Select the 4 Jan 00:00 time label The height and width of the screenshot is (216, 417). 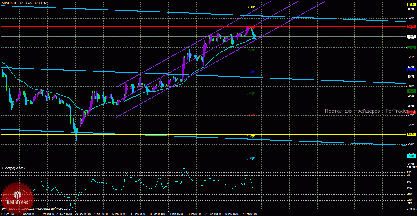coord(100,214)
